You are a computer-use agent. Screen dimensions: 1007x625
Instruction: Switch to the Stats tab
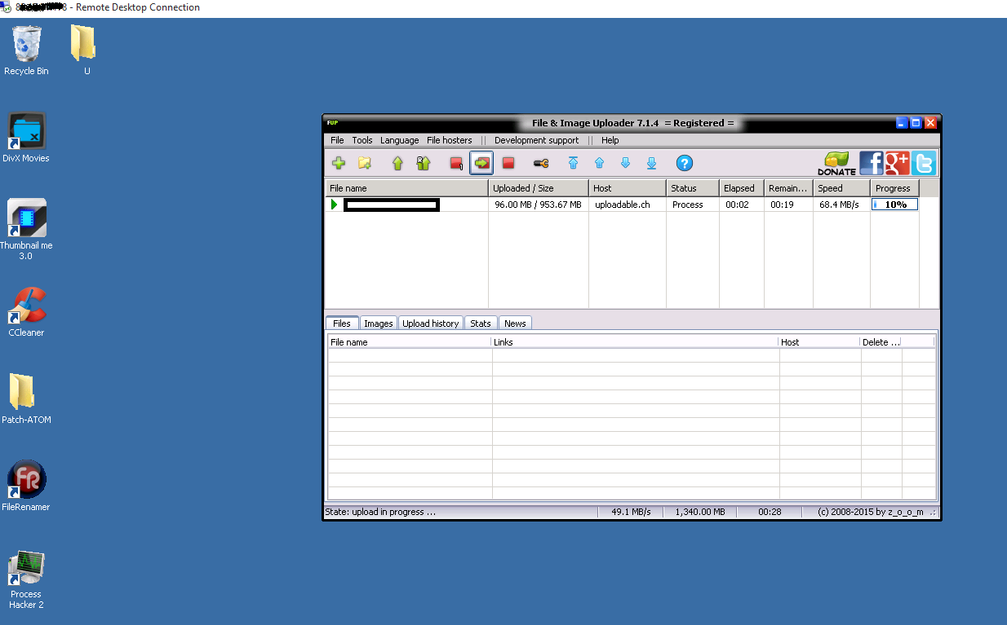481,324
